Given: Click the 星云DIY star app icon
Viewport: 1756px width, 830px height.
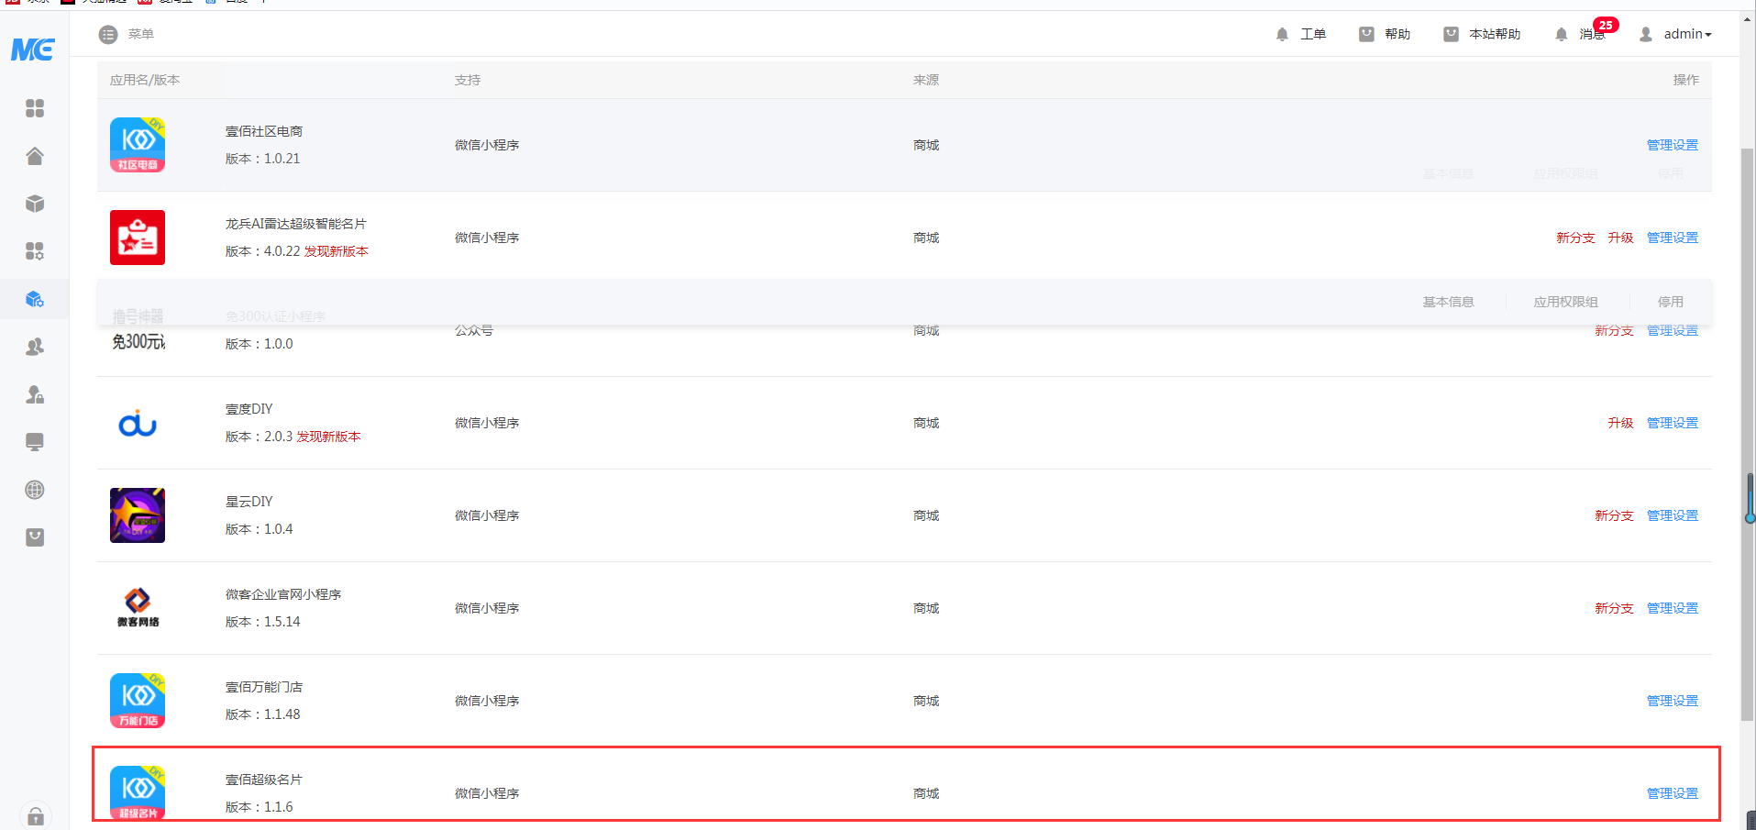Looking at the screenshot, I should coord(138,515).
